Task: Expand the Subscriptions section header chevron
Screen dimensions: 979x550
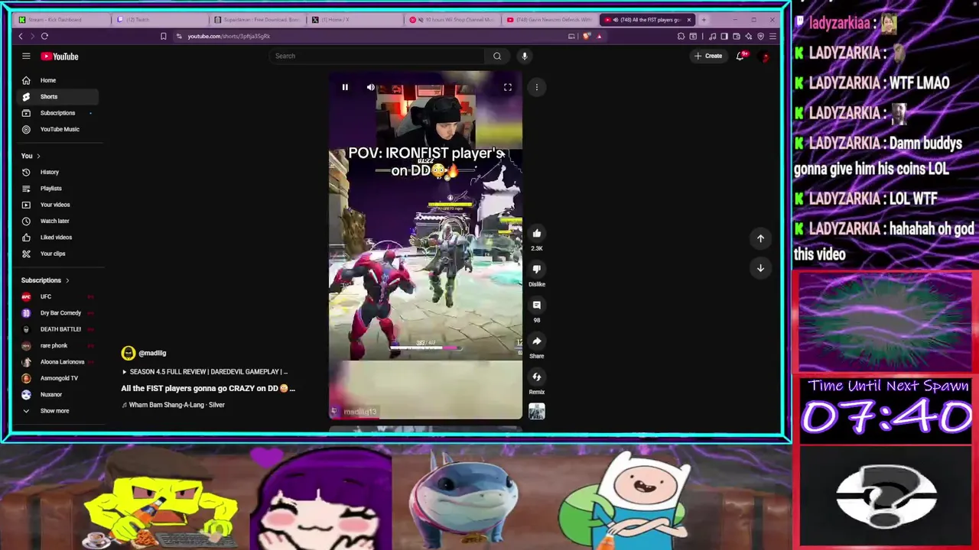Action: click(67, 280)
